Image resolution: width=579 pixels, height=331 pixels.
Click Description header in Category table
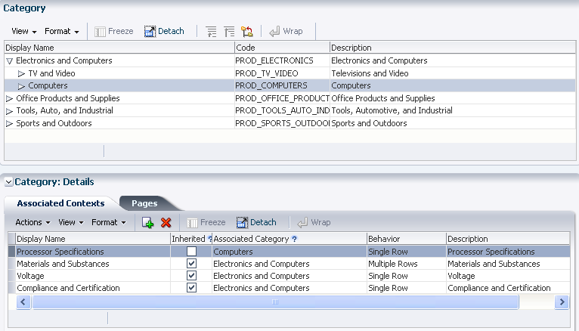pyautogui.click(x=453, y=48)
